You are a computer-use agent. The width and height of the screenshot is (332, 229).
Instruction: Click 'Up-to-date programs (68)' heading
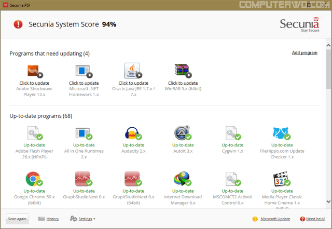41,116
